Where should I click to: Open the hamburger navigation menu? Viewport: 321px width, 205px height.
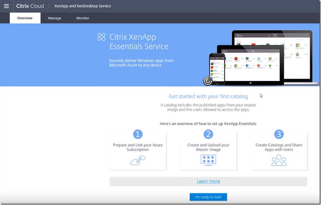tap(6, 6)
